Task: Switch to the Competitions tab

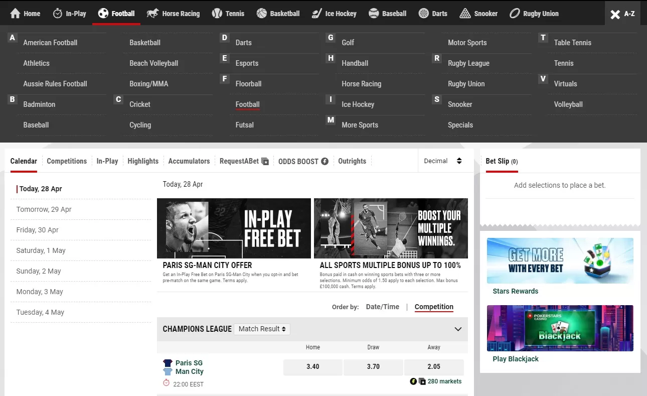Action: click(67, 161)
